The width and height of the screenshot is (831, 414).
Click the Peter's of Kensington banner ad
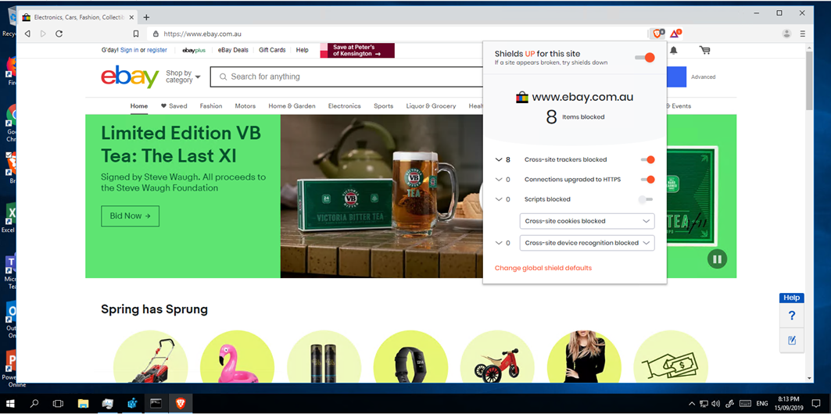tap(357, 50)
